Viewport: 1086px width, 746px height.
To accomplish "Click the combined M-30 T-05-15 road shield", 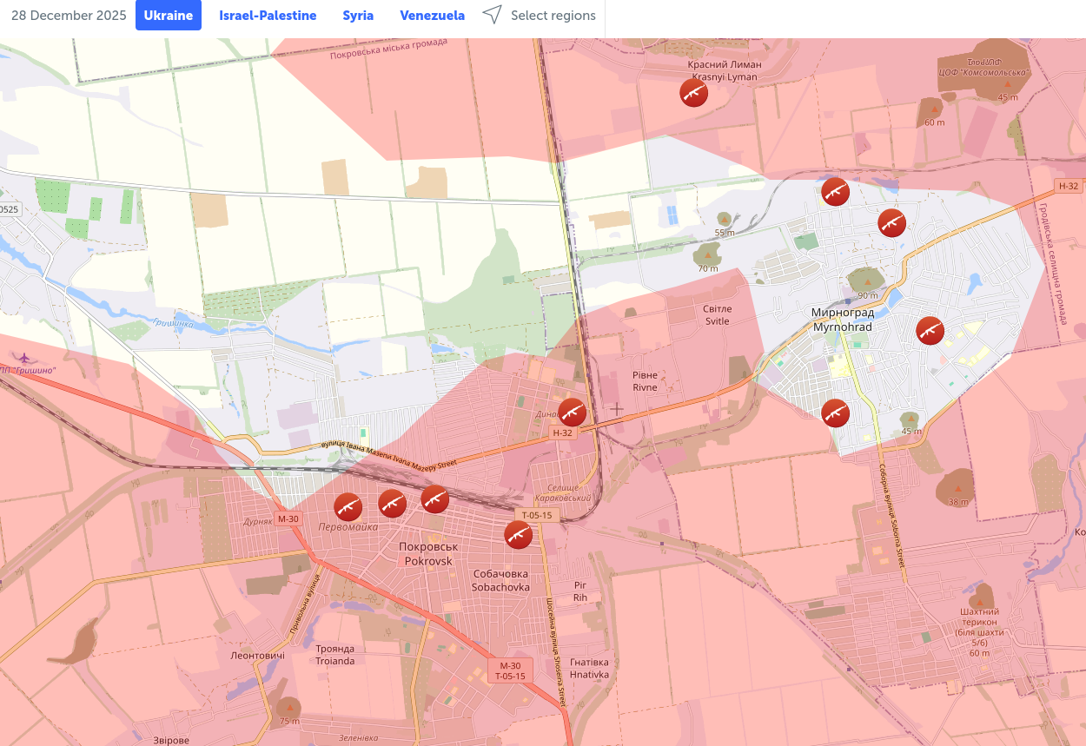I will pyautogui.click(x=510, y=670).
